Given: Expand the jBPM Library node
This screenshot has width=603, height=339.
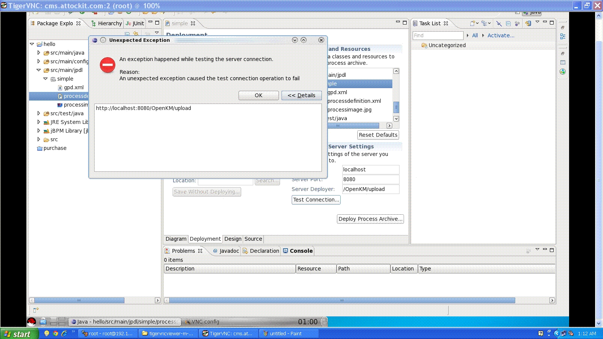Looking at the screenshot, I should (x=39, y=131).
